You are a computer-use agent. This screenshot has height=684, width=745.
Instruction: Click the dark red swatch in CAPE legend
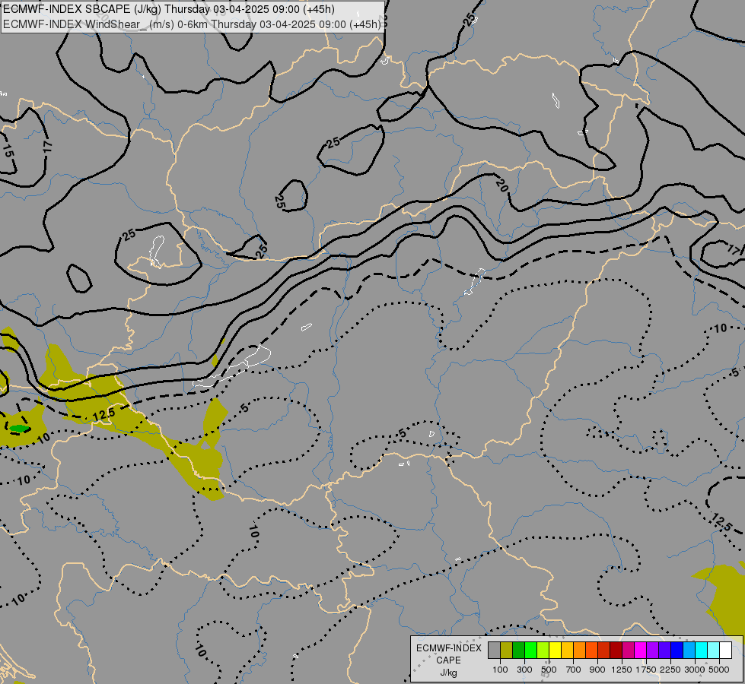pyautogui.click(x=616, y=650)
